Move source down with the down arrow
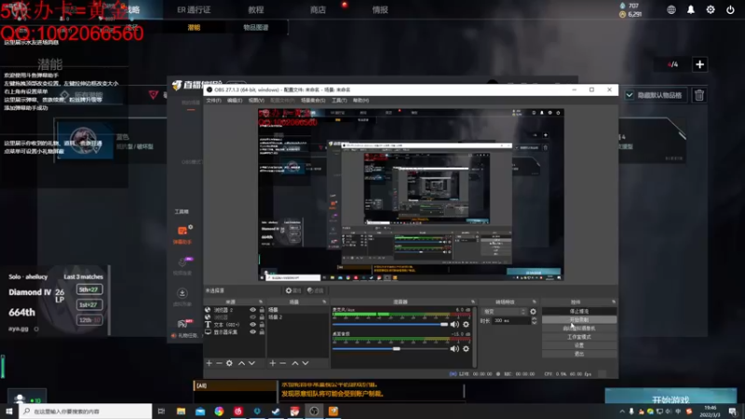Image resolution: width=745 pixels, height=419 pixels. tap(251, 363)
